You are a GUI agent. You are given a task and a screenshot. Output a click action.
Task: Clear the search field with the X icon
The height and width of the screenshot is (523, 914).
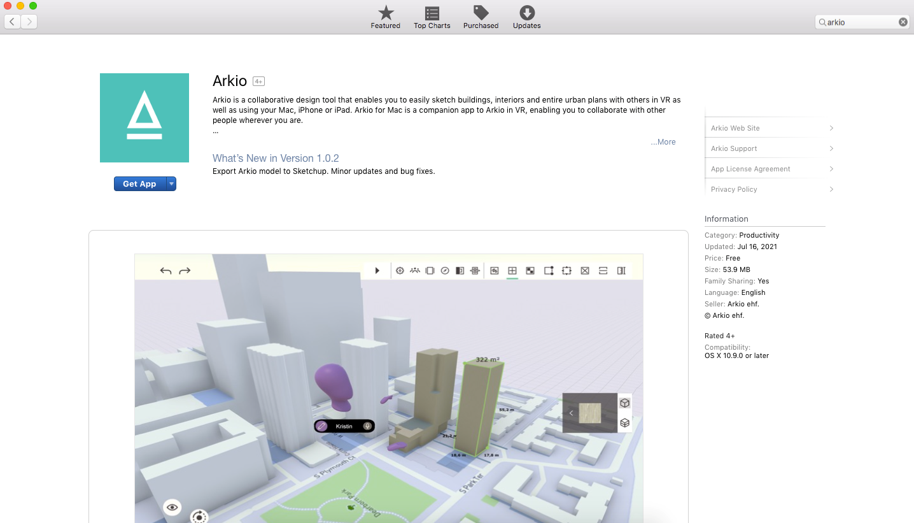(903, 22)
